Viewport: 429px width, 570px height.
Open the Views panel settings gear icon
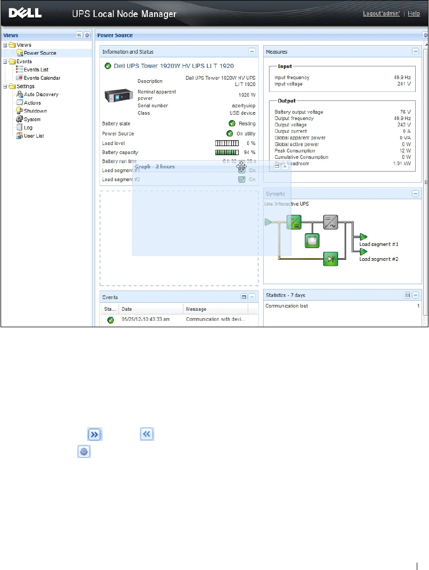[x=87, y=35]
